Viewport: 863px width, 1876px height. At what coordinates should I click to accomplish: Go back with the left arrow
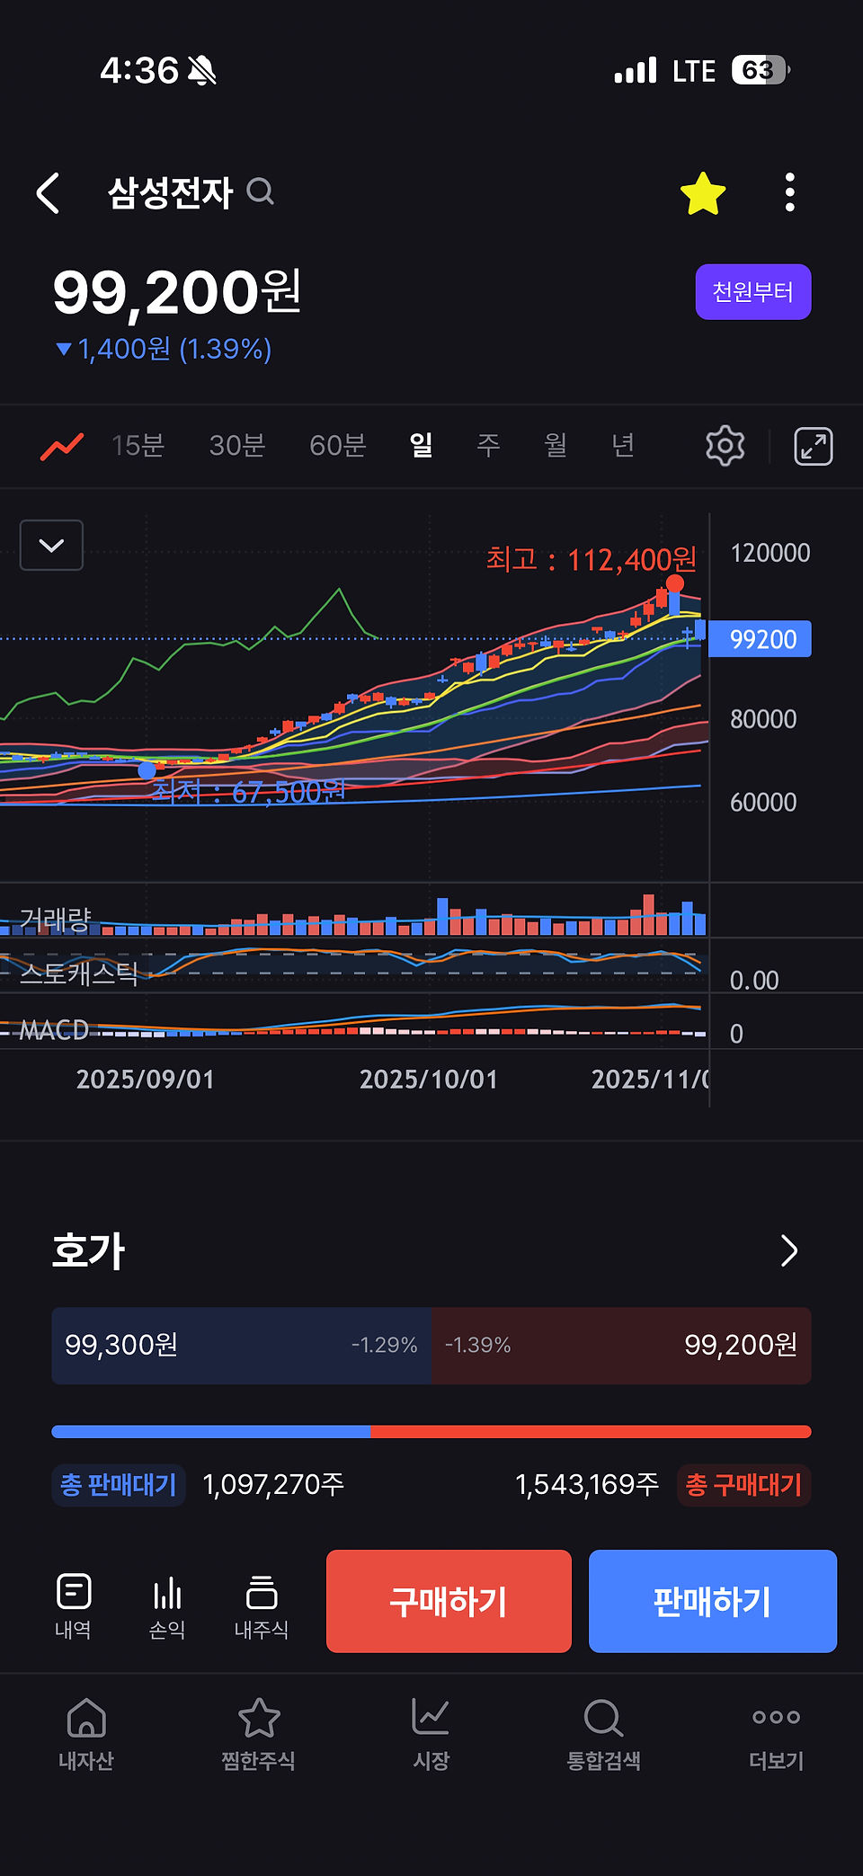[x=49, y=193]
